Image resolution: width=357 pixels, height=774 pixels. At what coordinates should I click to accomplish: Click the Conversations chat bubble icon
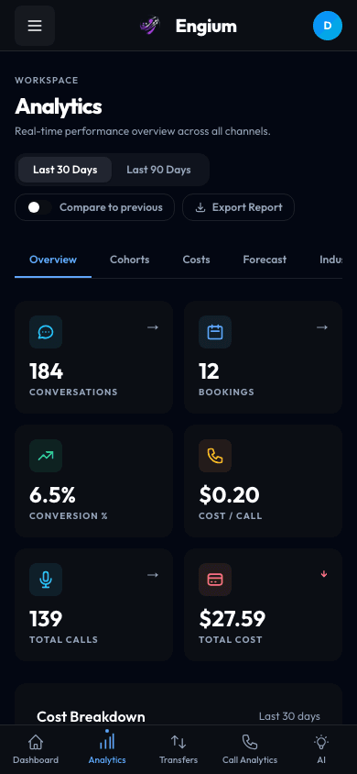click(46, 332)
